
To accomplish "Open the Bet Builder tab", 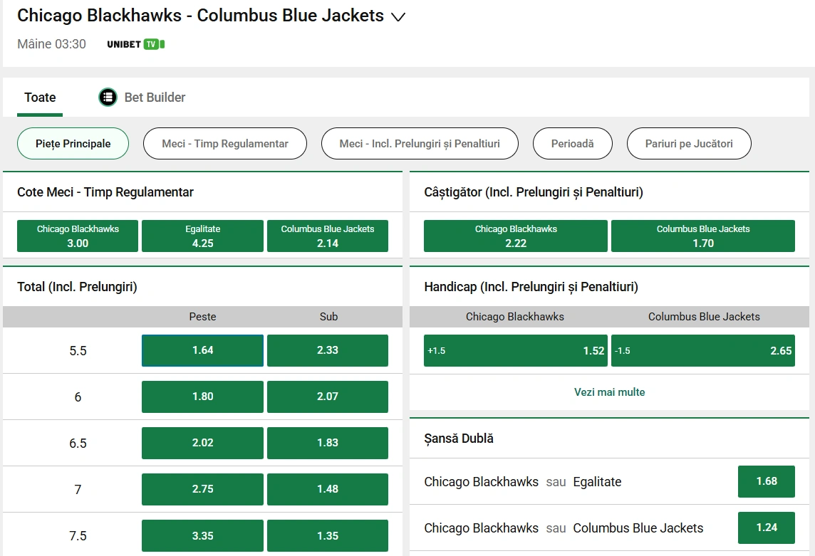I will 155,98.
